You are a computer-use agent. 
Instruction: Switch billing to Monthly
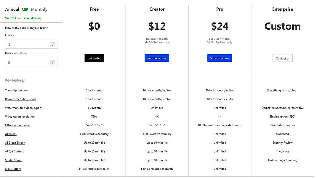tap(39, 9)
